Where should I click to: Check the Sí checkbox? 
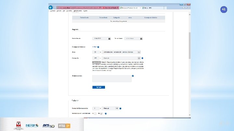click(95, 114)
